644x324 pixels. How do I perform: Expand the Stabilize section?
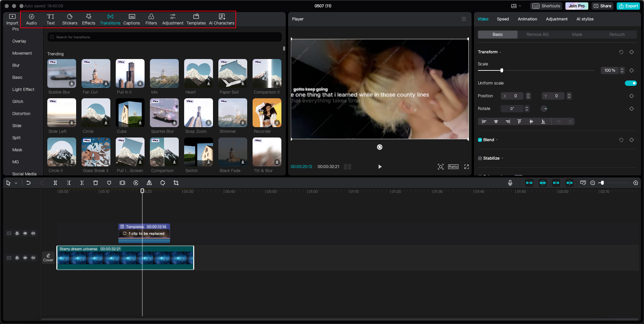tap(502, 158)
